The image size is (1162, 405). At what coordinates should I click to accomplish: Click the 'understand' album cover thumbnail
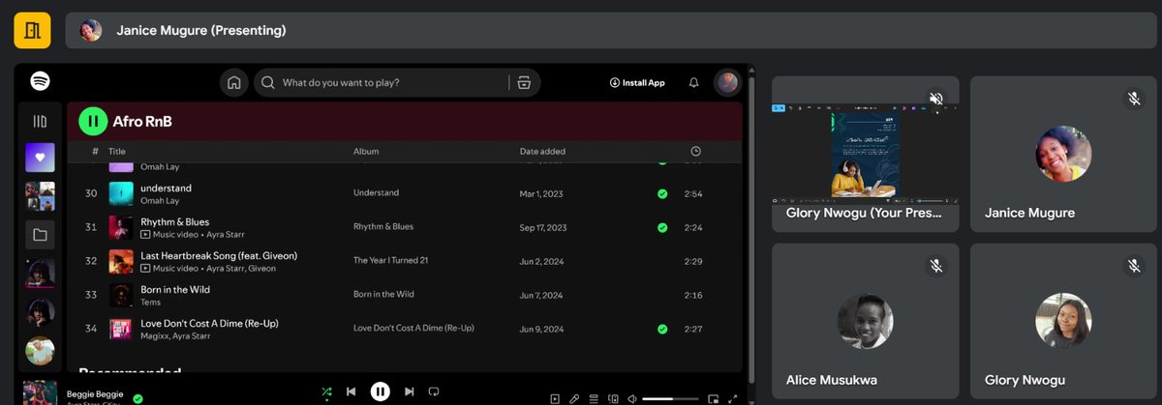(x=121, y=193)
